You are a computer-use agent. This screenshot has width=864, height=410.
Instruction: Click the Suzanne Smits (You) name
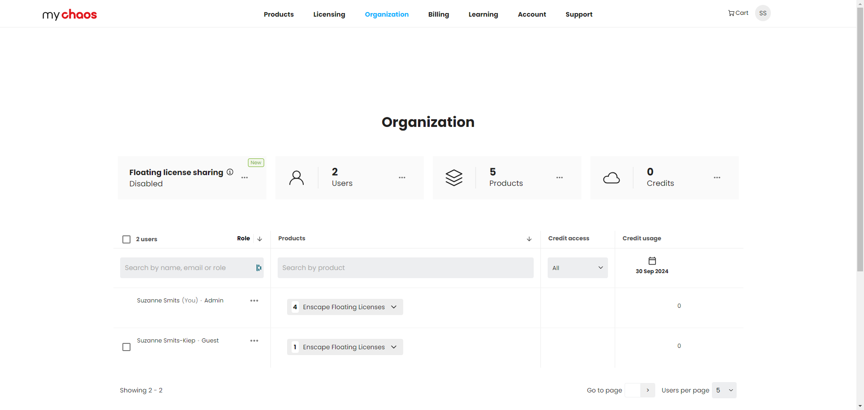pos(167,301)
